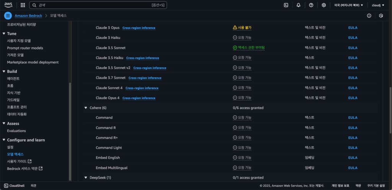Open 개인 정보 보호 in the footer
Image resolution: width=392 pixels, height=190 pixels.
click(x=340, y=185)
